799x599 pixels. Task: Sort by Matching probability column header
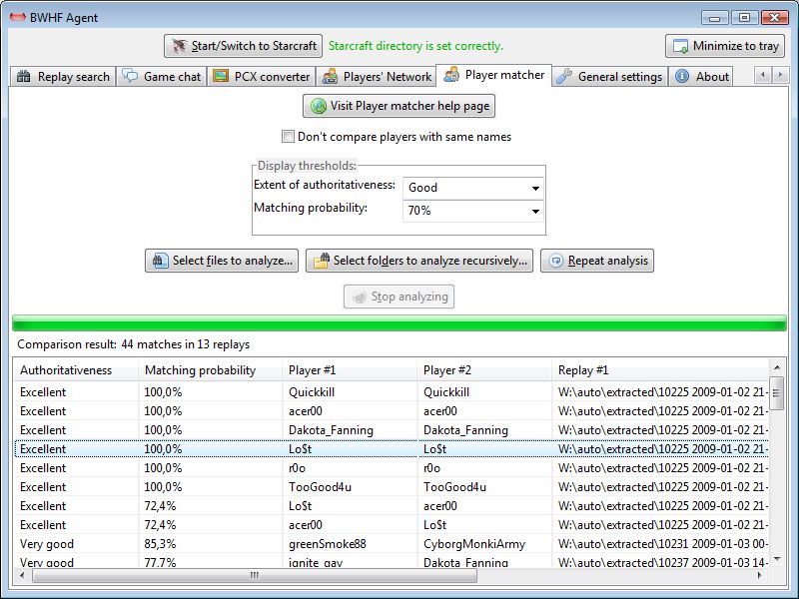211,370
